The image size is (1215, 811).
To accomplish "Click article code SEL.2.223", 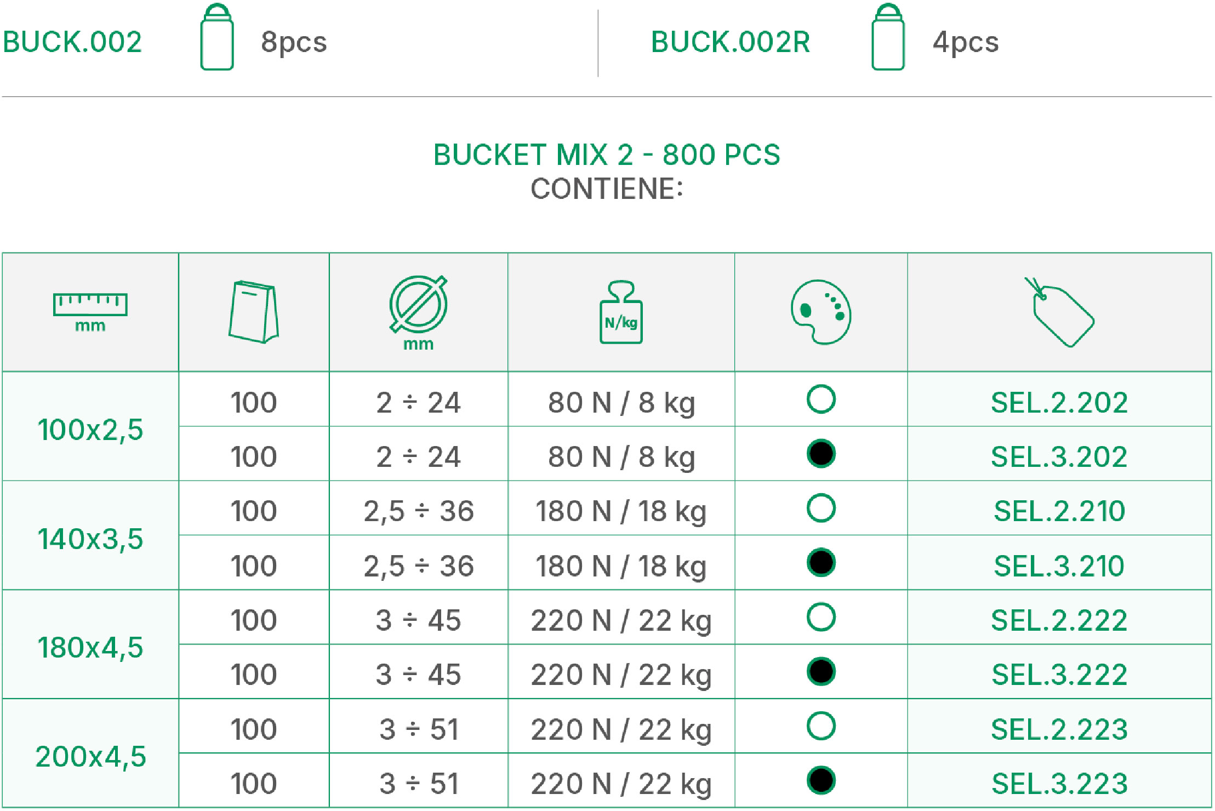I will tap(1059, 729).
